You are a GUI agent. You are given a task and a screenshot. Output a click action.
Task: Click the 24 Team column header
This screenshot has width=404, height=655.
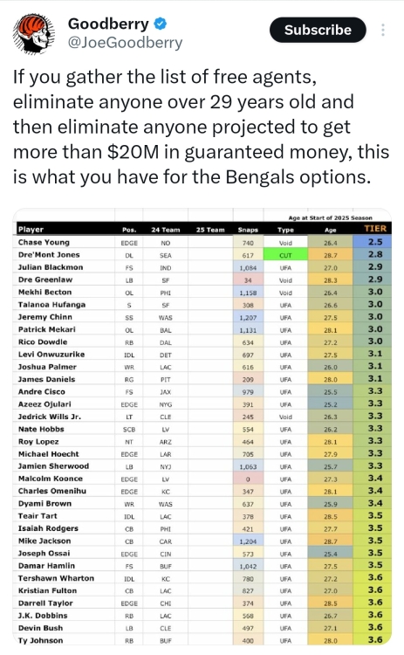[x=166, y=230]
